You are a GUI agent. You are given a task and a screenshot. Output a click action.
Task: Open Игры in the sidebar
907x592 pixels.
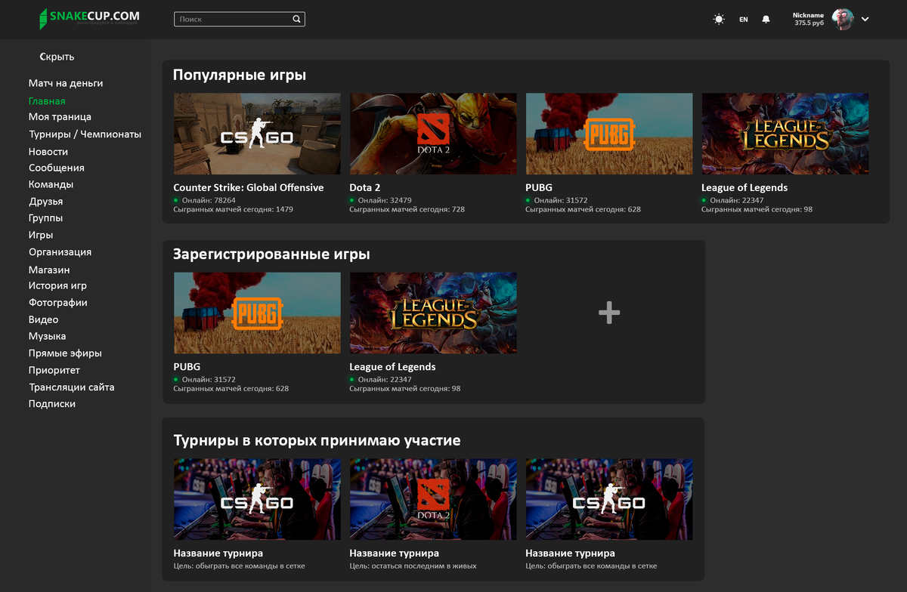click(x=41, y=235)
